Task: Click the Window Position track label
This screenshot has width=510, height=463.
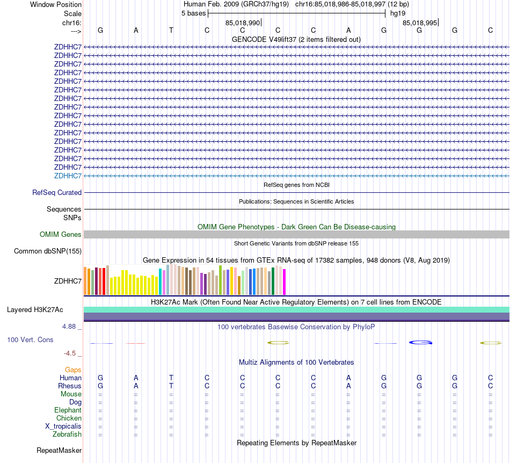Action: coord(56,4)
